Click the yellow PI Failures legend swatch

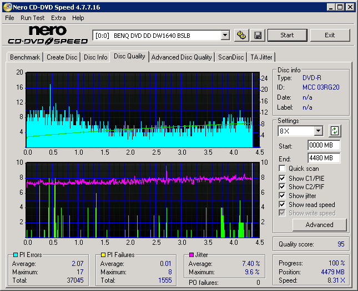click(x=103, y=255)
